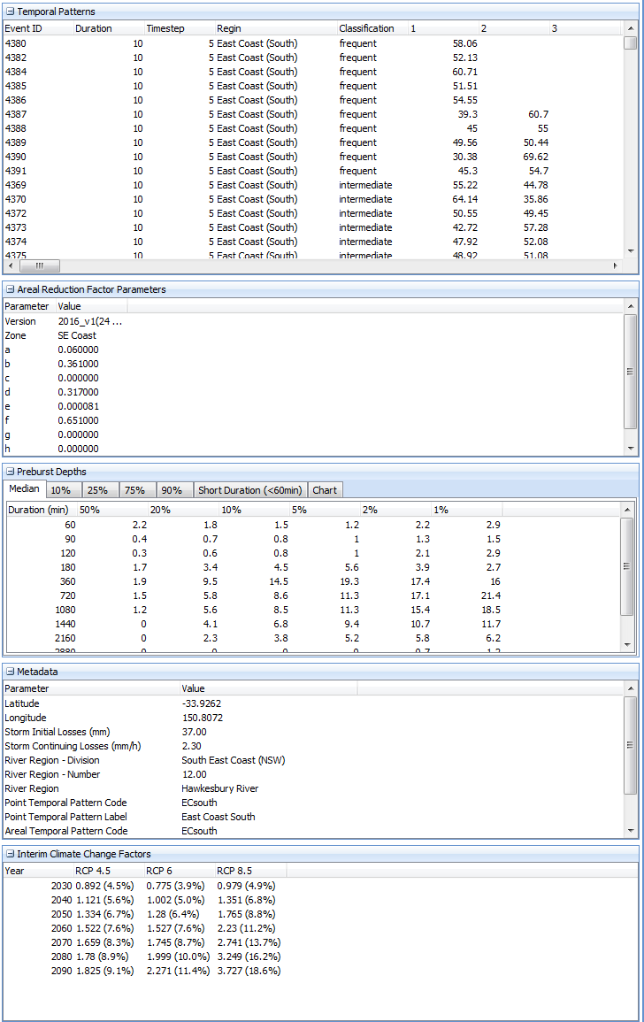644x1022 pixels.
Task: Open the 25% preburst tab
Action: pyautogui.click(x=98, y=490)
